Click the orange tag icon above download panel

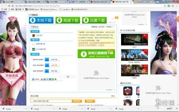(116, 17)
